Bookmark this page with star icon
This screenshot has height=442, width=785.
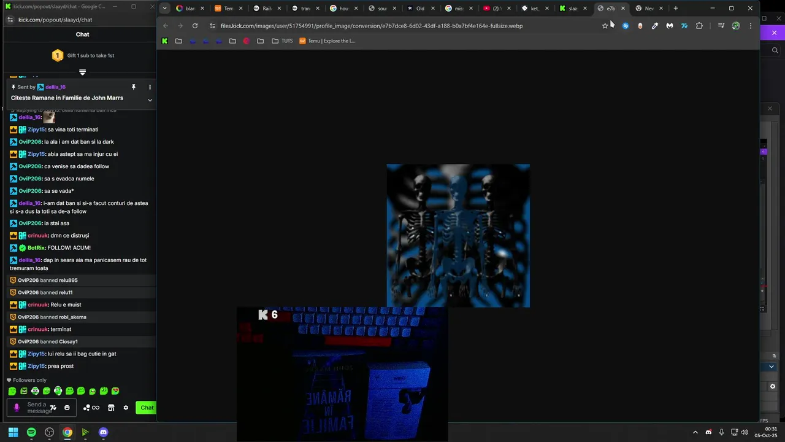[x=605, y=26]
